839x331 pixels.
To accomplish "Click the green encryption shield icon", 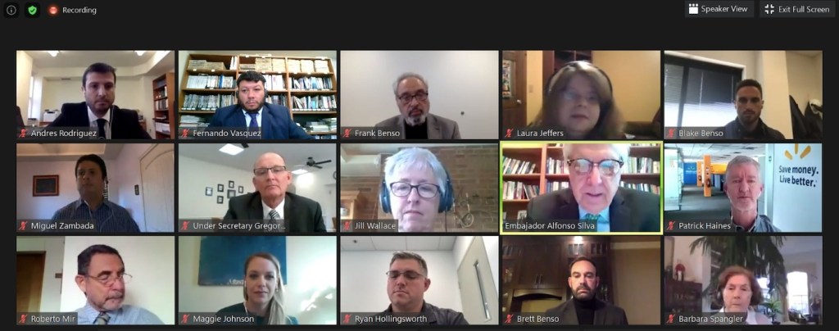I will click(32, 10).
